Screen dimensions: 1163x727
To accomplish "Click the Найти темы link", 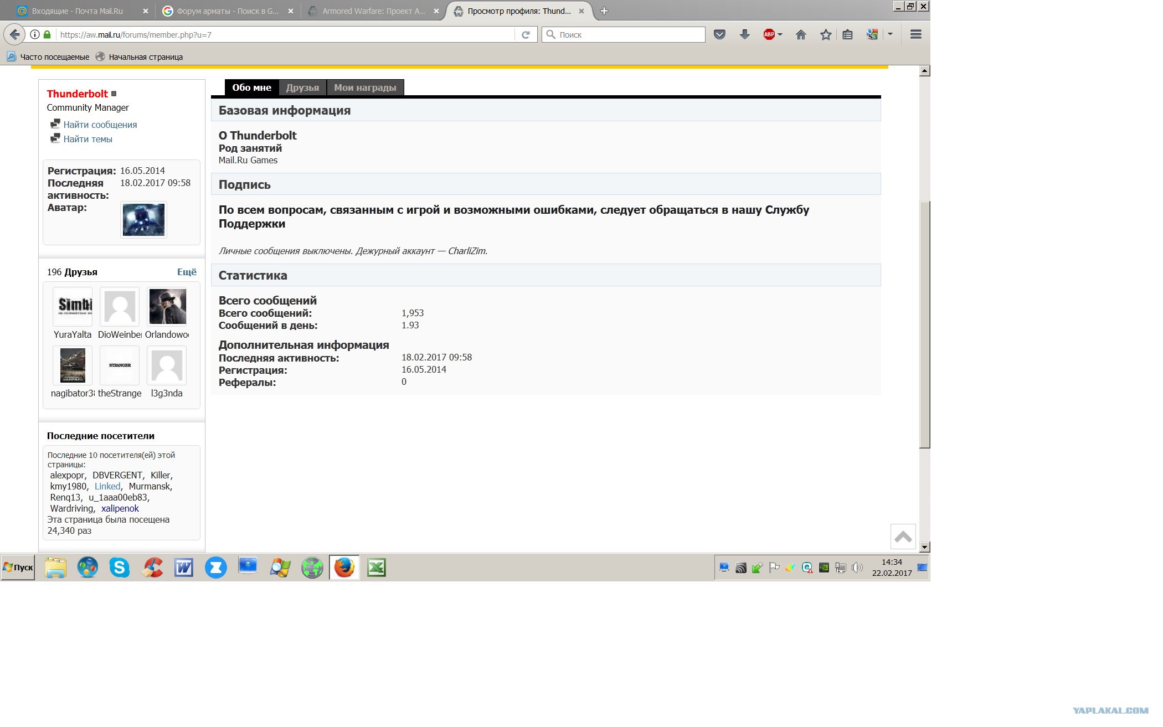I will [x=88, y=139].
